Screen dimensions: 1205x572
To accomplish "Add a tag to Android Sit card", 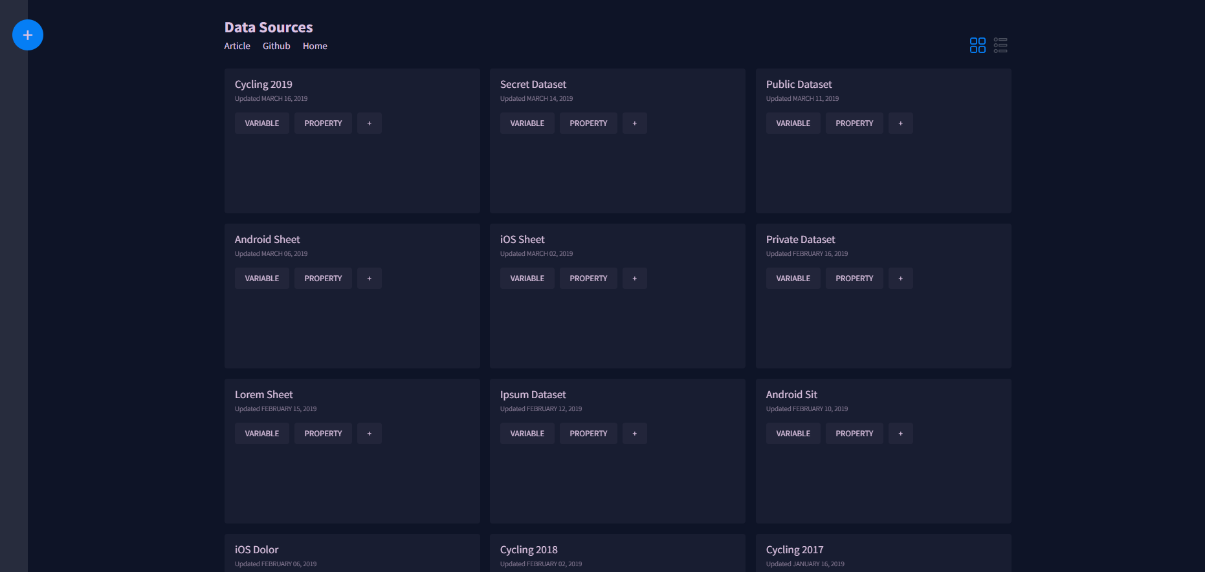I will [901, 434].
